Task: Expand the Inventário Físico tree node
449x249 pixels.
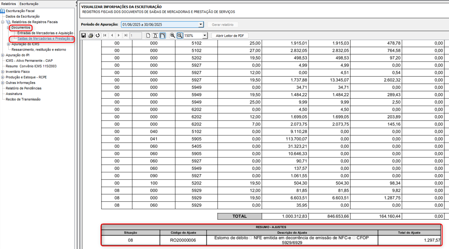Action: (2, 72)
